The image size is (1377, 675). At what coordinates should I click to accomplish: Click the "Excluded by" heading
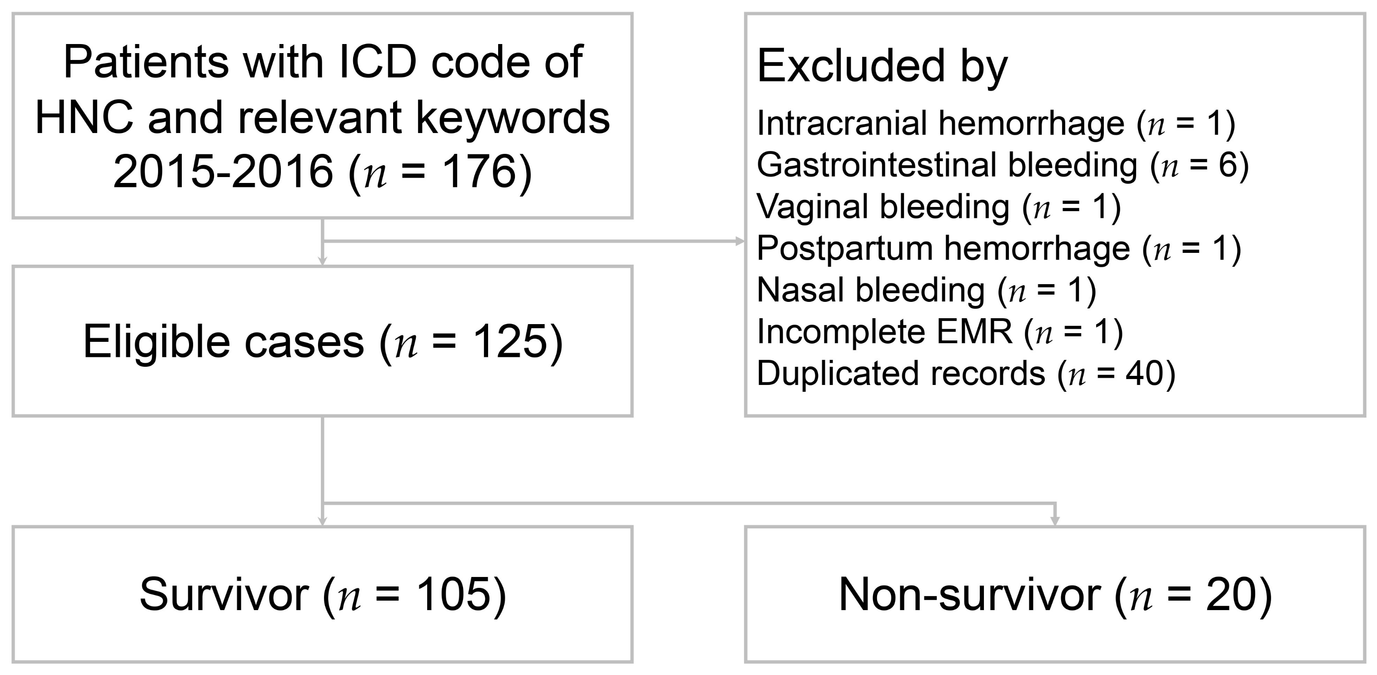point(882,66)
